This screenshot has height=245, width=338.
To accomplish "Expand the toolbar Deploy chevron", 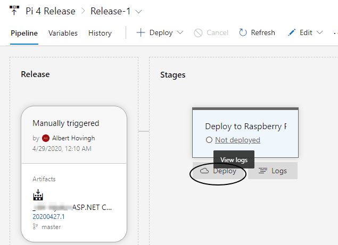I will 180,33.
